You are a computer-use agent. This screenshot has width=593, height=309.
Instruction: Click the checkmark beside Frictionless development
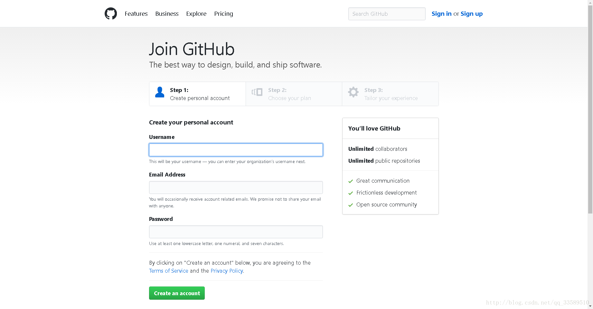point(351,193)
